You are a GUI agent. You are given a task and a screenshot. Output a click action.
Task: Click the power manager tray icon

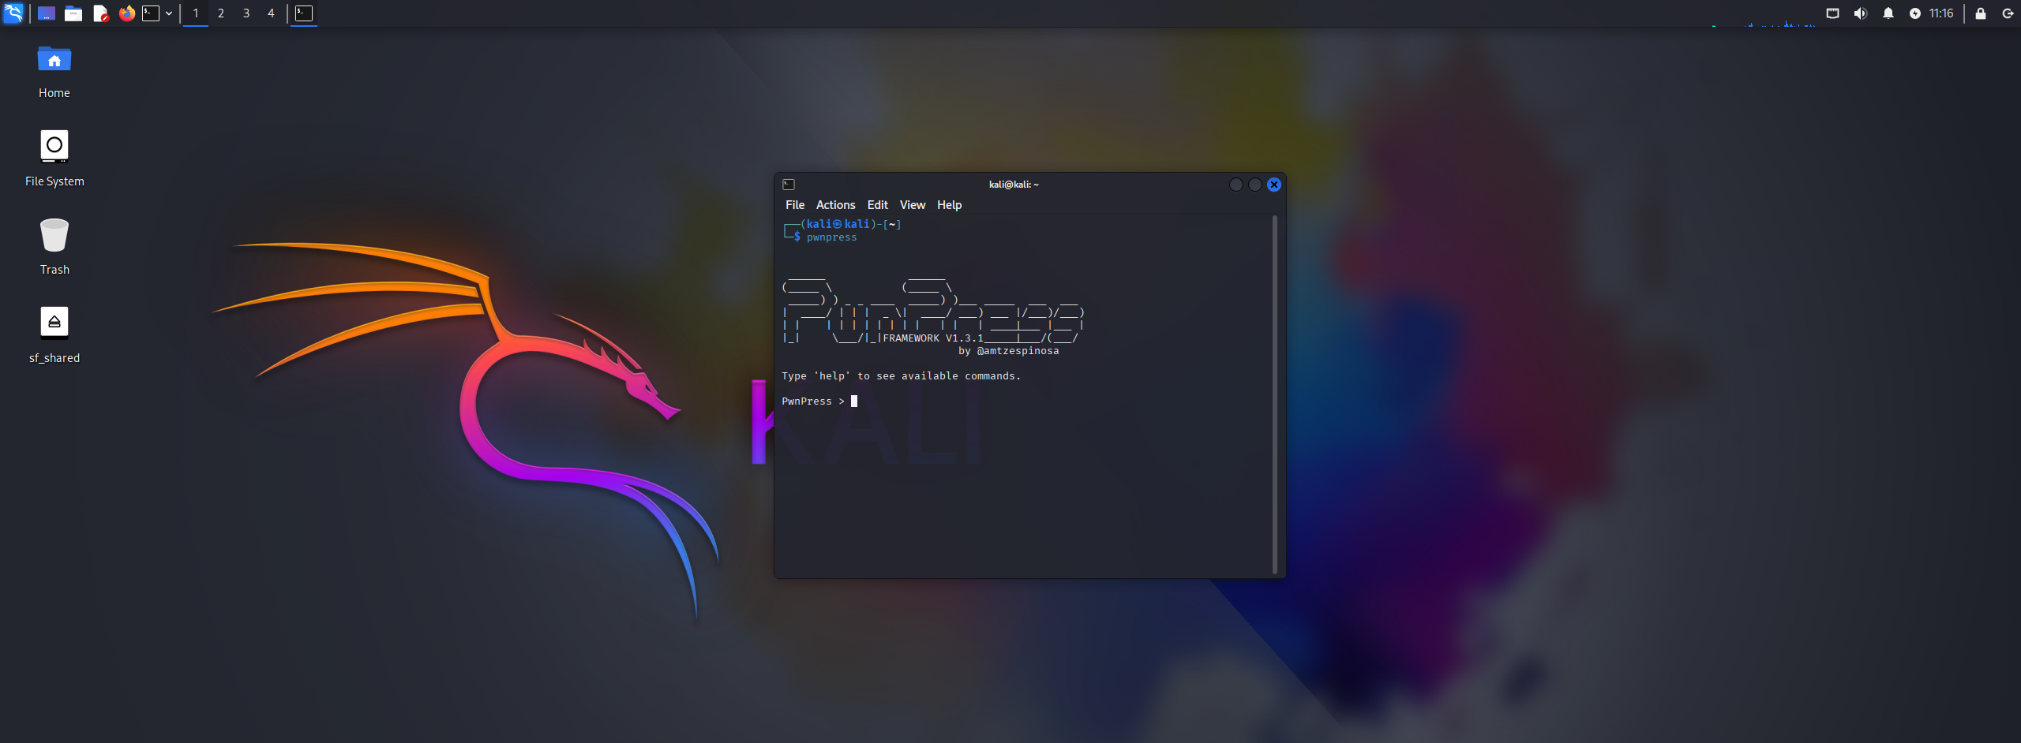pyautogui.click(x=1915, y=13)
